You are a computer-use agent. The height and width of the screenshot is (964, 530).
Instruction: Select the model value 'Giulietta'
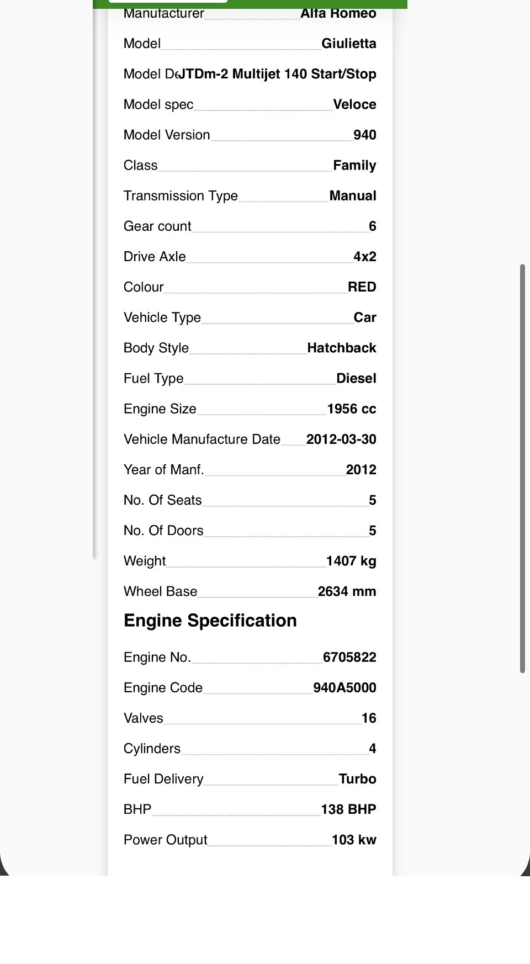pyautogui.click(x=349, y=44)
